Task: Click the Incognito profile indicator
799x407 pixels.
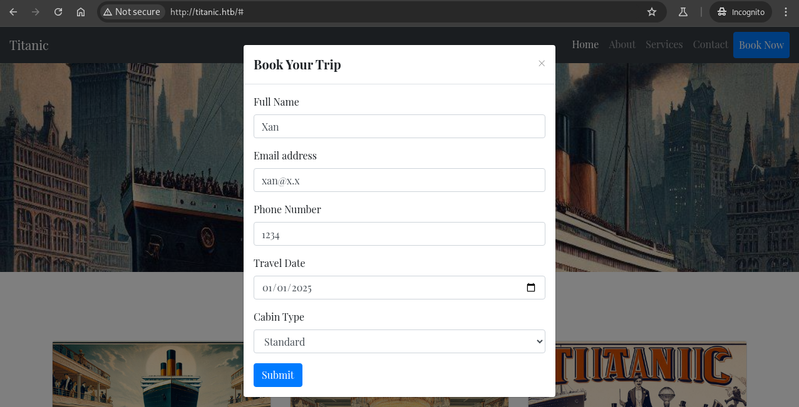Action: [x=741, y=12]
